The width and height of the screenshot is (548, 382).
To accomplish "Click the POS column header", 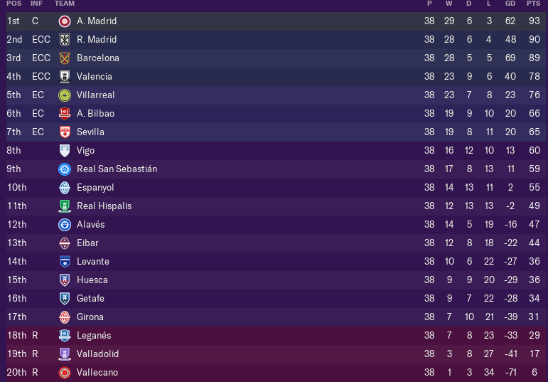I will tap(14, 4).
